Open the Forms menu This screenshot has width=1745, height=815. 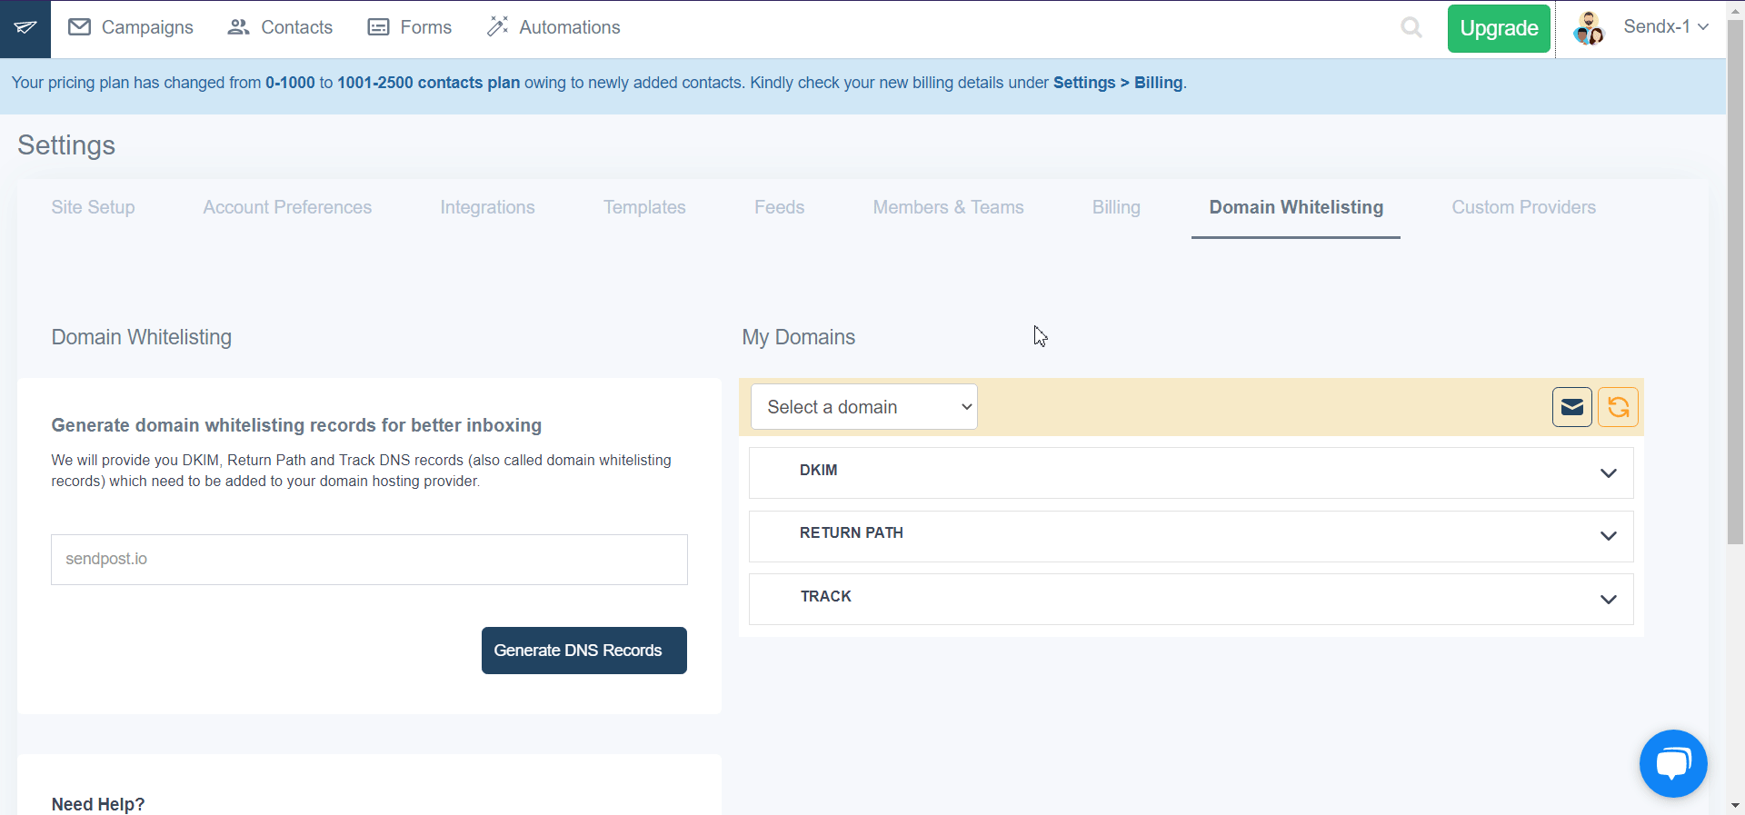click(x=409, y=27)
